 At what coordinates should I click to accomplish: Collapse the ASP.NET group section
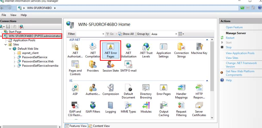(x=207, y=40)
